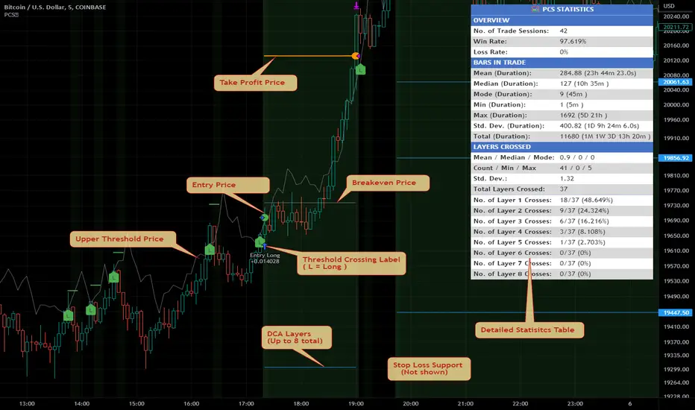Screen dimensions: 695x410
Task: Click the Detailed Statistics Table callout
Action: coord(529,329)
